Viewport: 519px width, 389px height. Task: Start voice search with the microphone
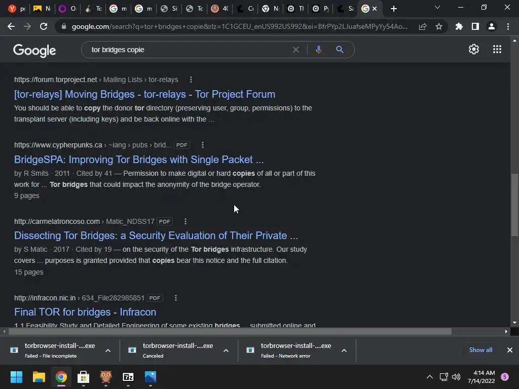(318, 50)
